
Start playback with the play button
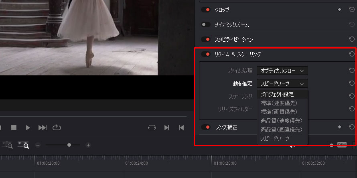(x=28, y=128)
